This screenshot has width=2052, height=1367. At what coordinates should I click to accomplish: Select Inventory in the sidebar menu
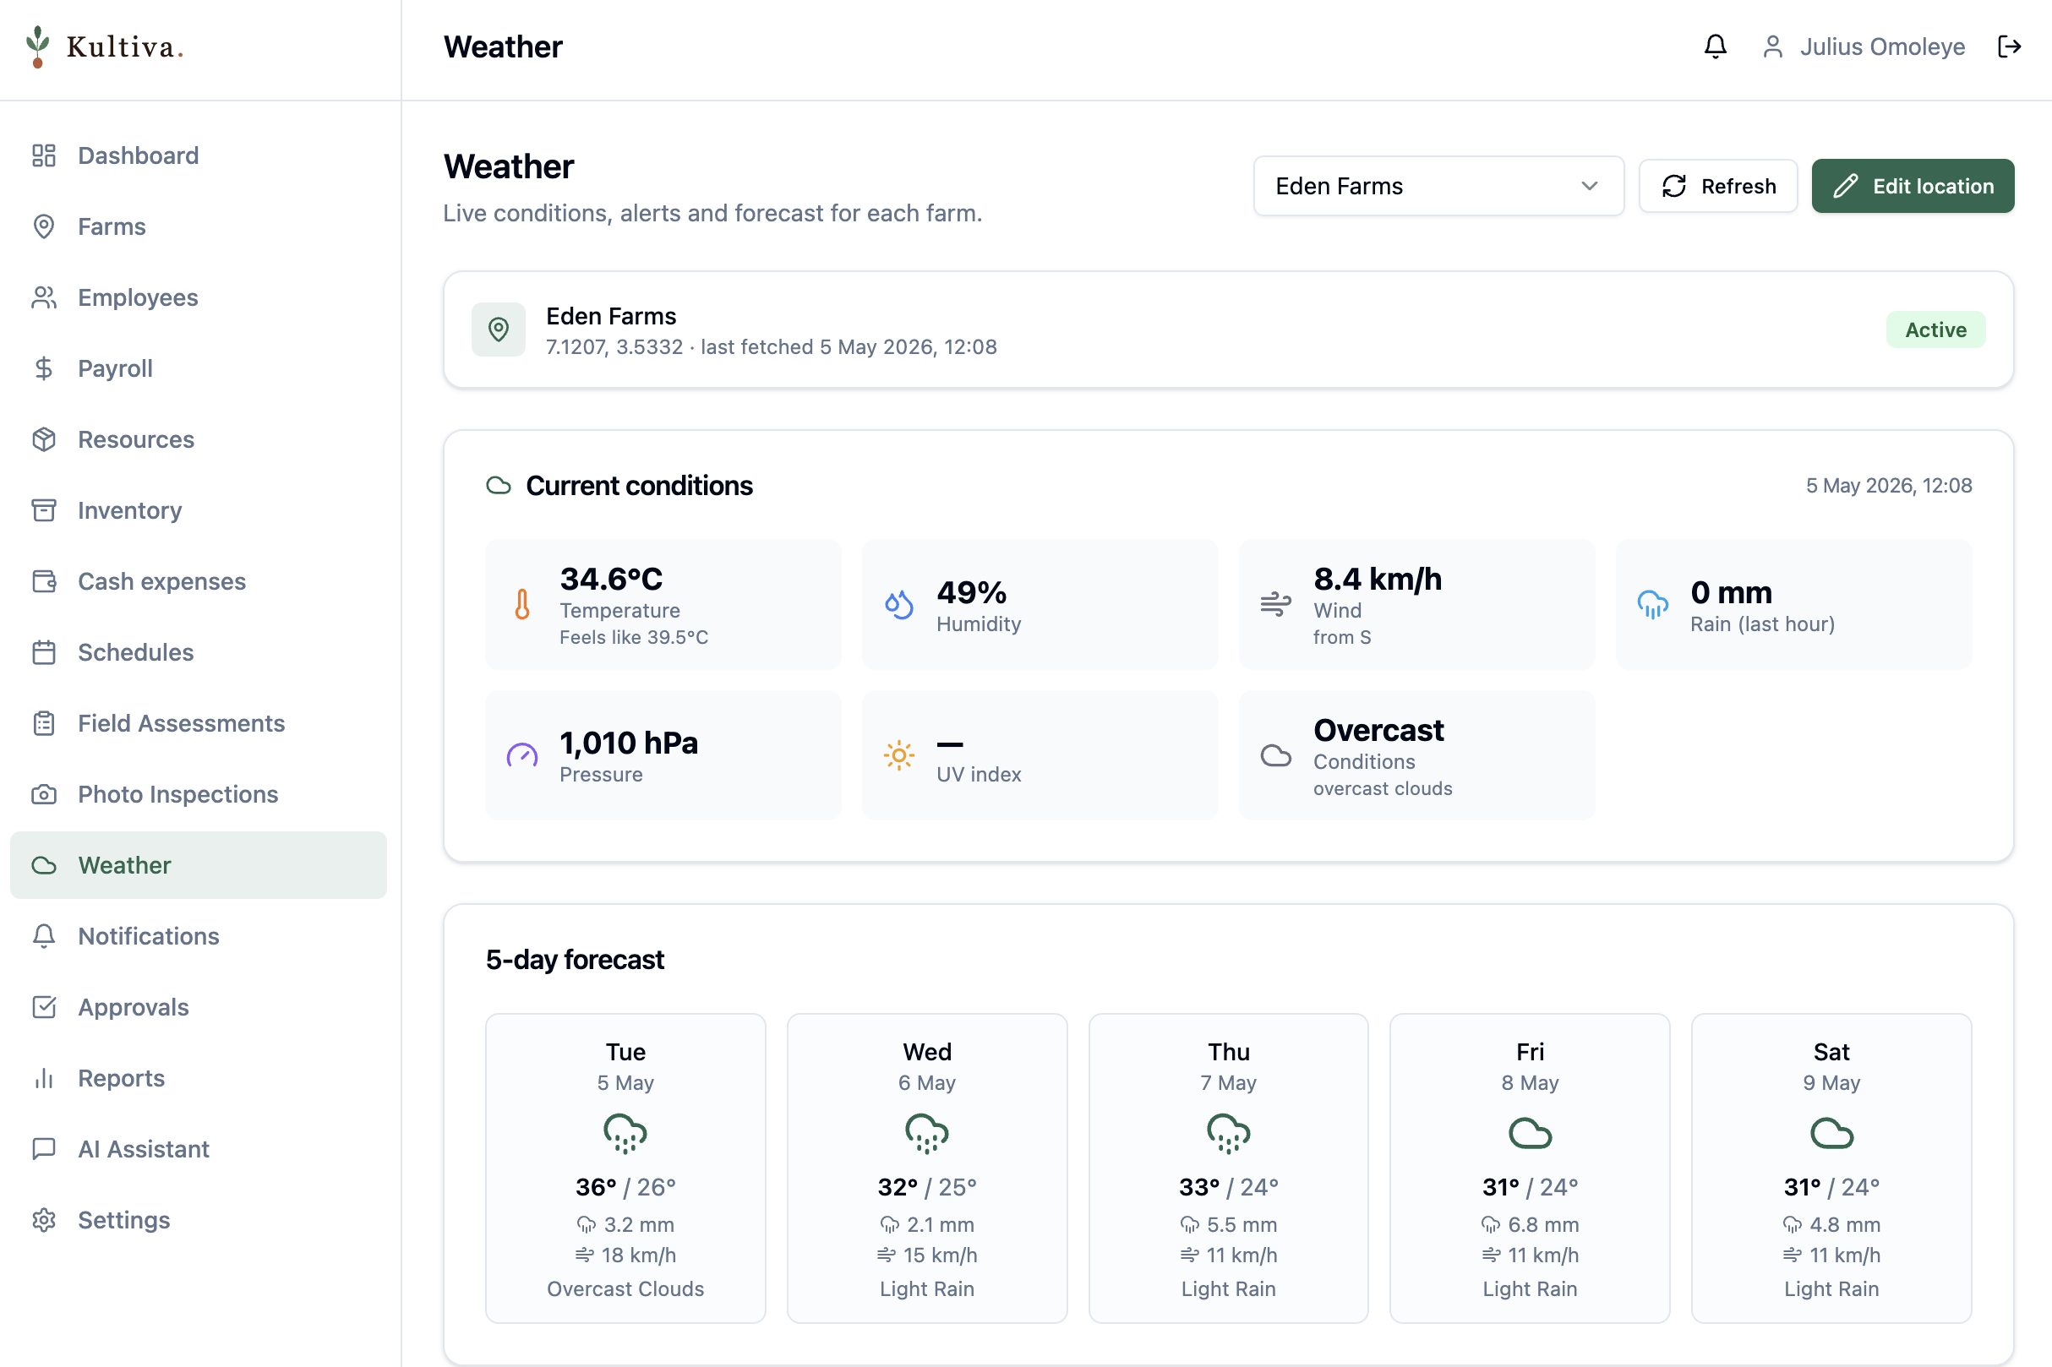click(x=198, y=510)
